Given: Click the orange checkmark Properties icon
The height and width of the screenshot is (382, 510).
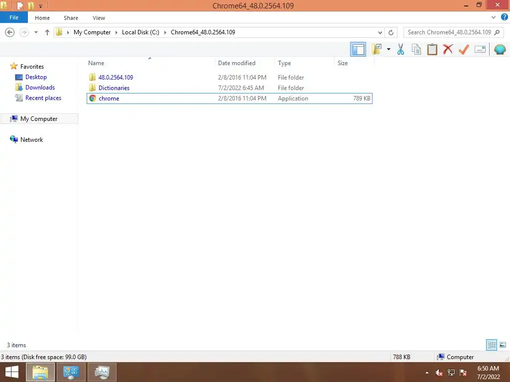Looking at the screenshot, I should pyautogui.click(x=464, y=49).
